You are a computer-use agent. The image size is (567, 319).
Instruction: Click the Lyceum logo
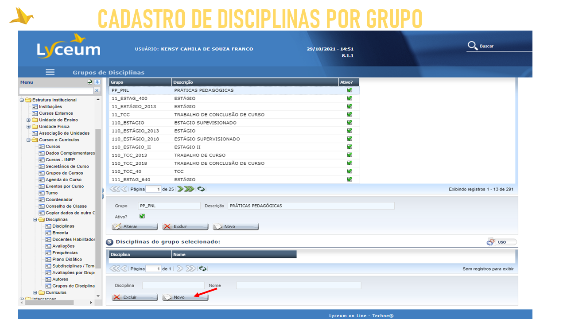point(69,46)
